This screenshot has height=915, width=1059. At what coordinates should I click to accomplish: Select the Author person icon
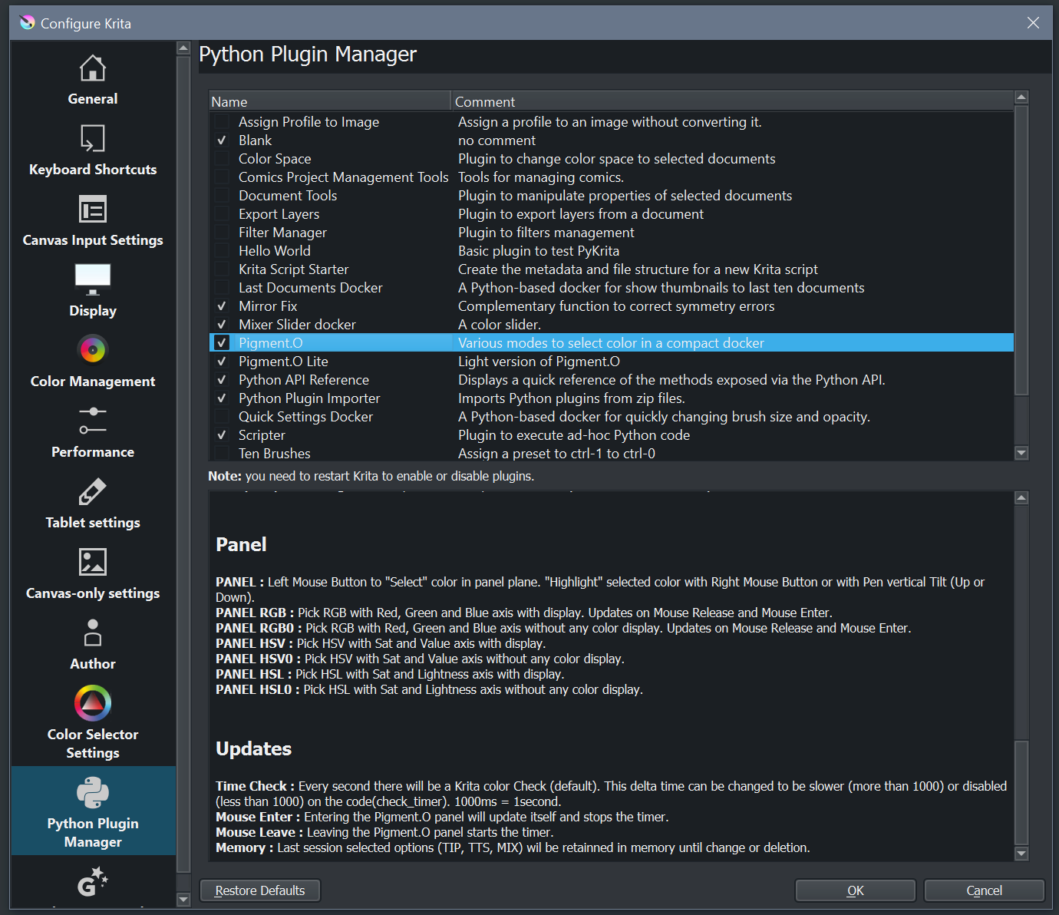93,633
